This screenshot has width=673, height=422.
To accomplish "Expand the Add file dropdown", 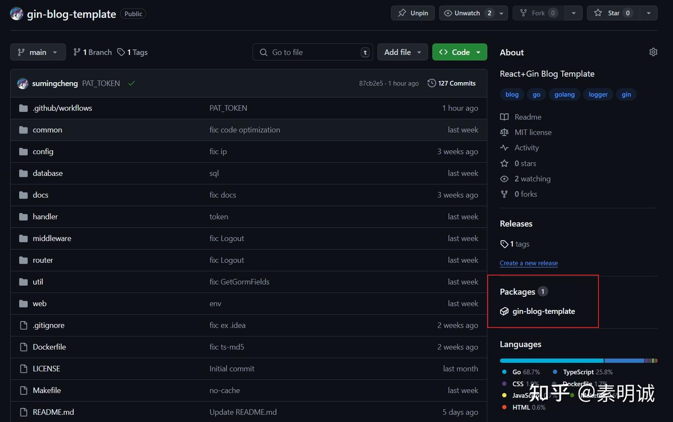I will 402,52.
